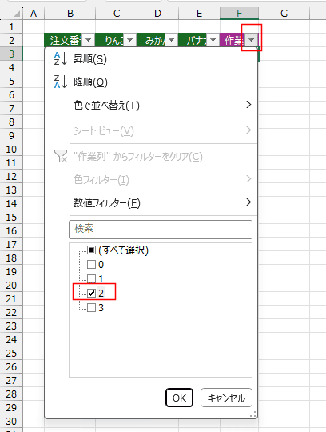Open the バナナ column filter dropdown
The image size is (326, 432).
click(x=213, y=40)
